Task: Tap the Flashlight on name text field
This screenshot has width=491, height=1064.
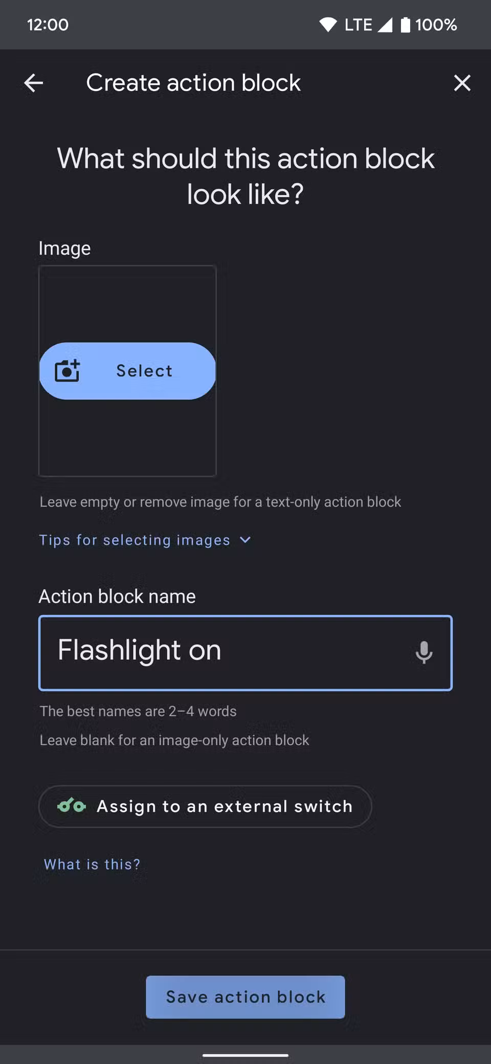Action: (x=205, y=653)
